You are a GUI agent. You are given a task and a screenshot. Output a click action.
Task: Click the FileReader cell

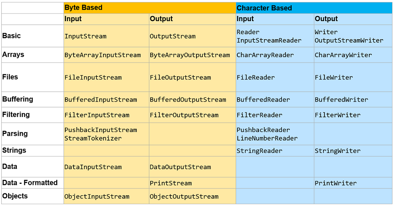[256, 77]
